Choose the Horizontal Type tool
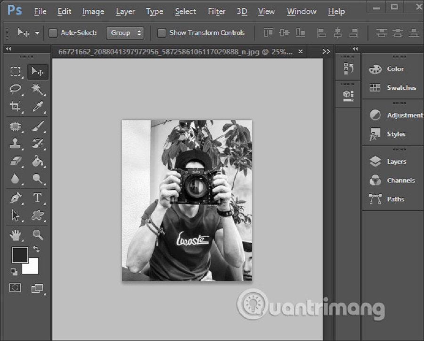This screenshot has width=424, height=341. pyautogui.click(x=38, y=198)
